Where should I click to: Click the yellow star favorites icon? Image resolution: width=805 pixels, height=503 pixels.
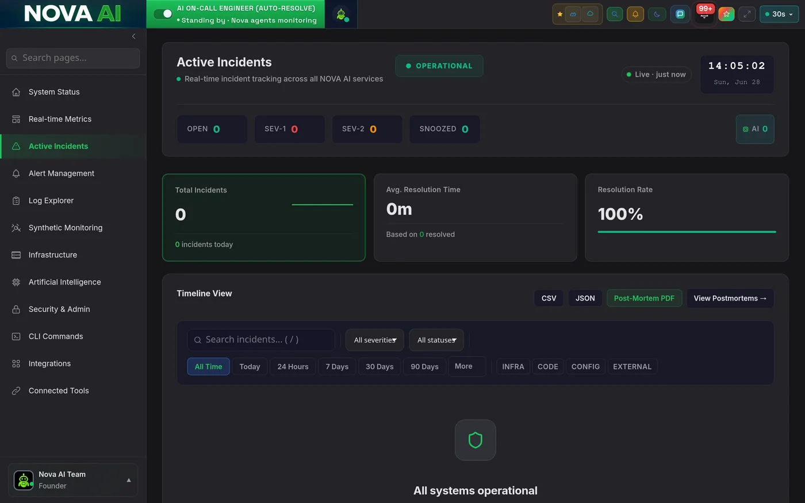point(559,14)
